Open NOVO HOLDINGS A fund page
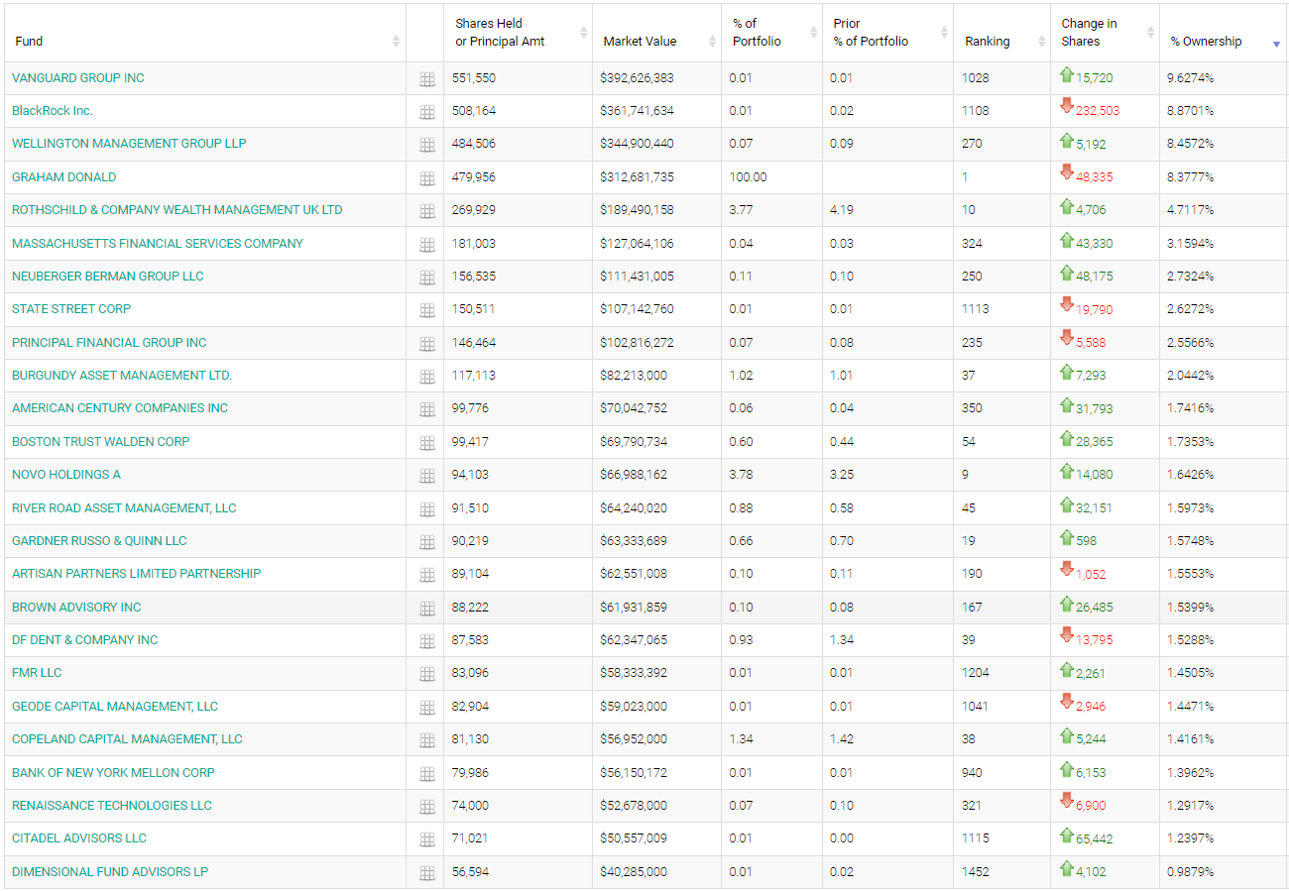 coord(66,475)
